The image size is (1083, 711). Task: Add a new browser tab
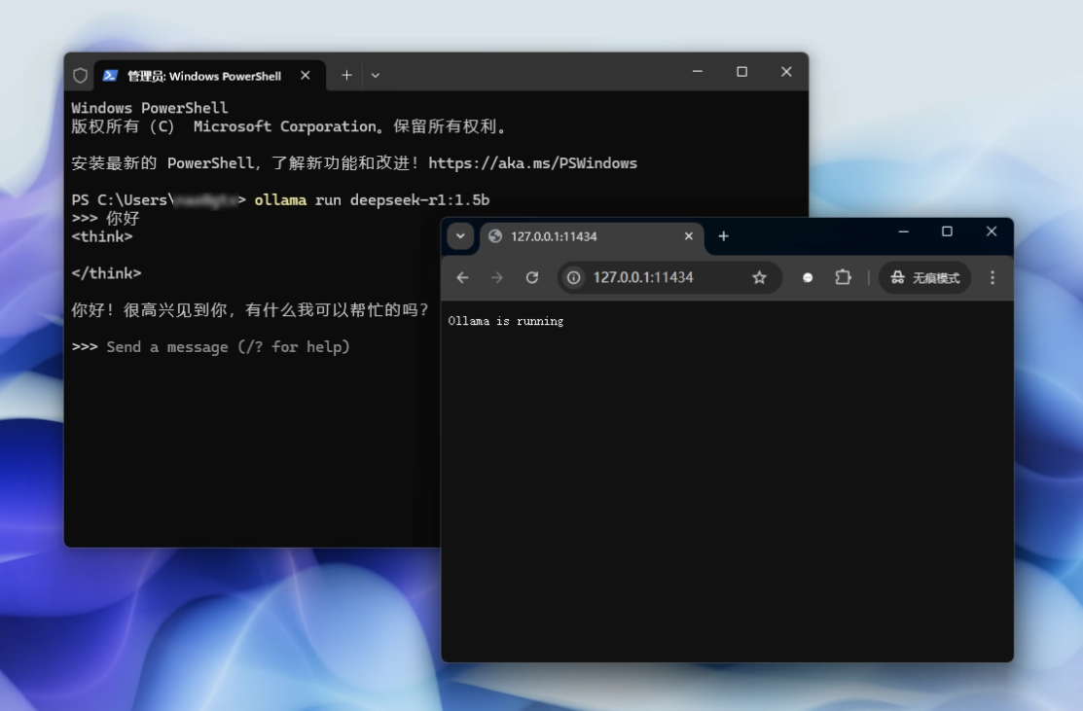723,236
